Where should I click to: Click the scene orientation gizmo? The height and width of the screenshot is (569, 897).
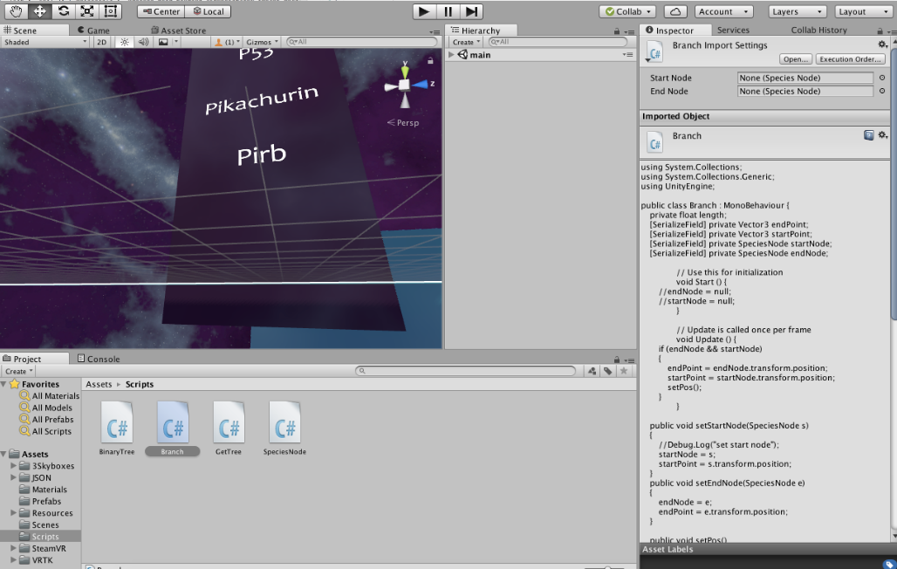click(x=405, y=85)
